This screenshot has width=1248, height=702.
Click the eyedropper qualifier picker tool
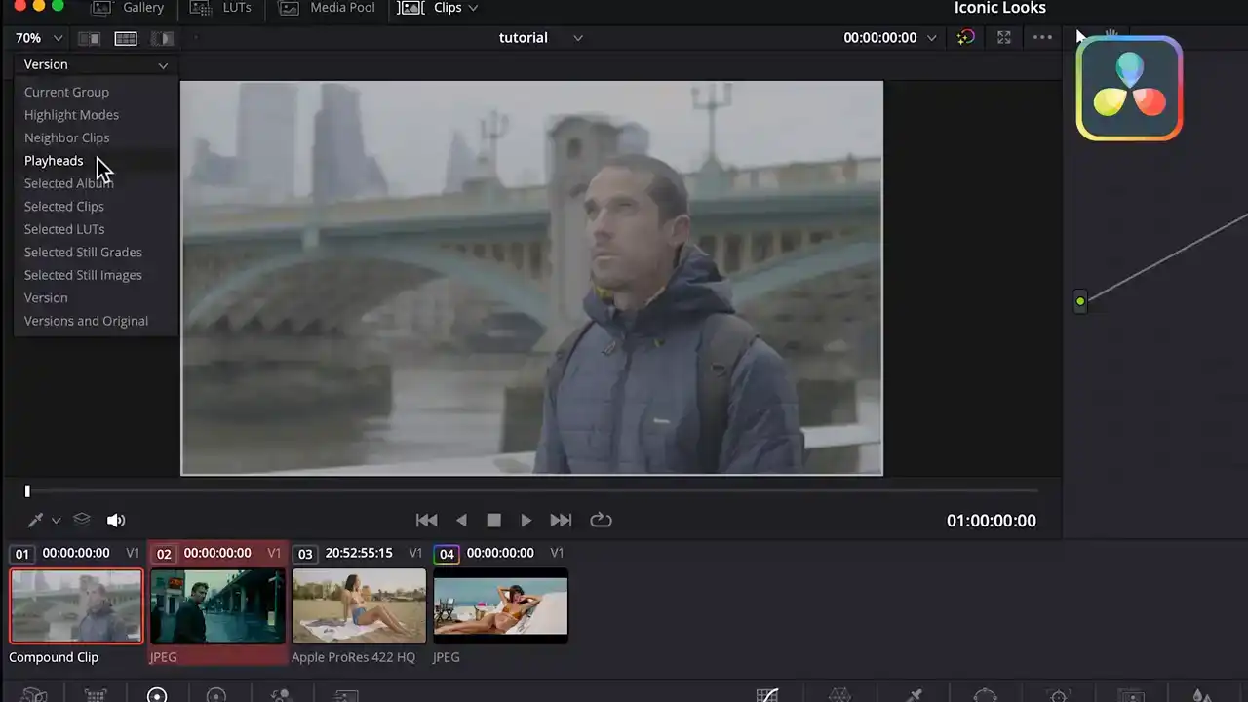(36, 521)
